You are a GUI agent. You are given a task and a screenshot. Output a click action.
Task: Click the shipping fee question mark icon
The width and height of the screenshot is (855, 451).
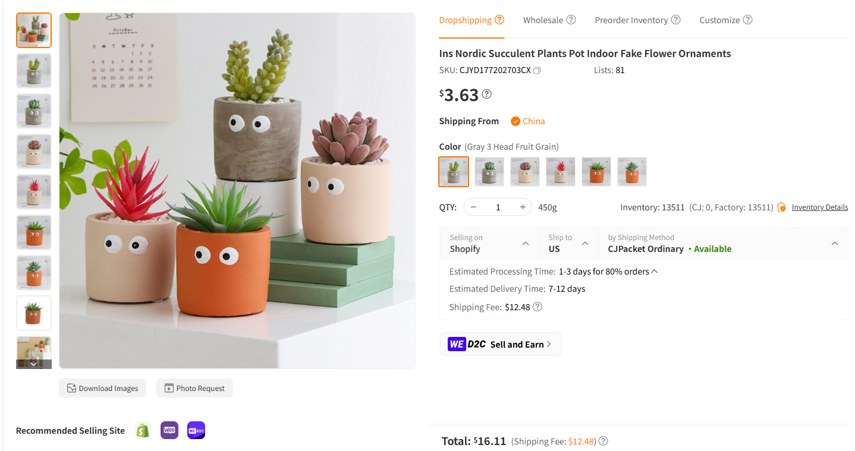click(537, 307)
